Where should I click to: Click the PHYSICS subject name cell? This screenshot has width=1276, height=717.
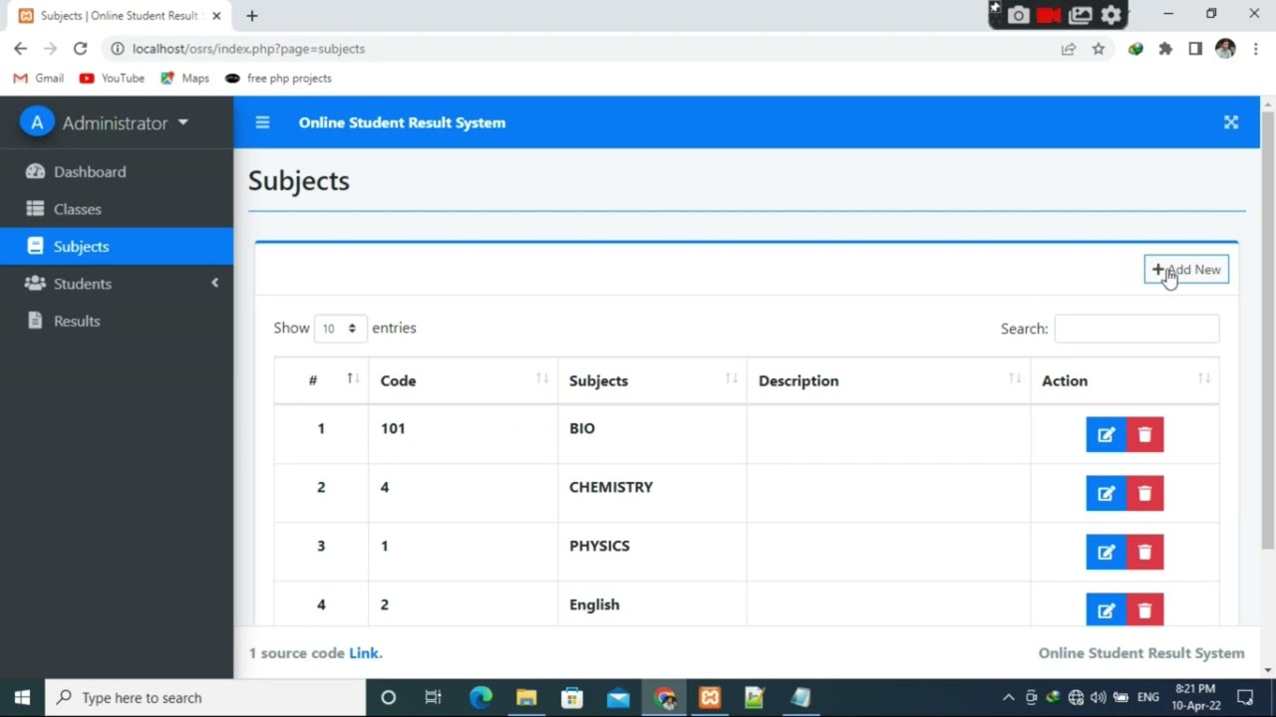click(x=653, y=552)
